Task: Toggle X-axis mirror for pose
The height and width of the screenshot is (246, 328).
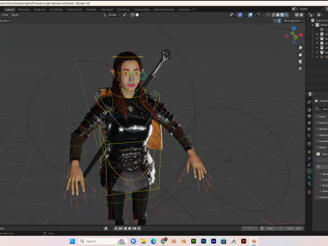Action: coord(279,20)
